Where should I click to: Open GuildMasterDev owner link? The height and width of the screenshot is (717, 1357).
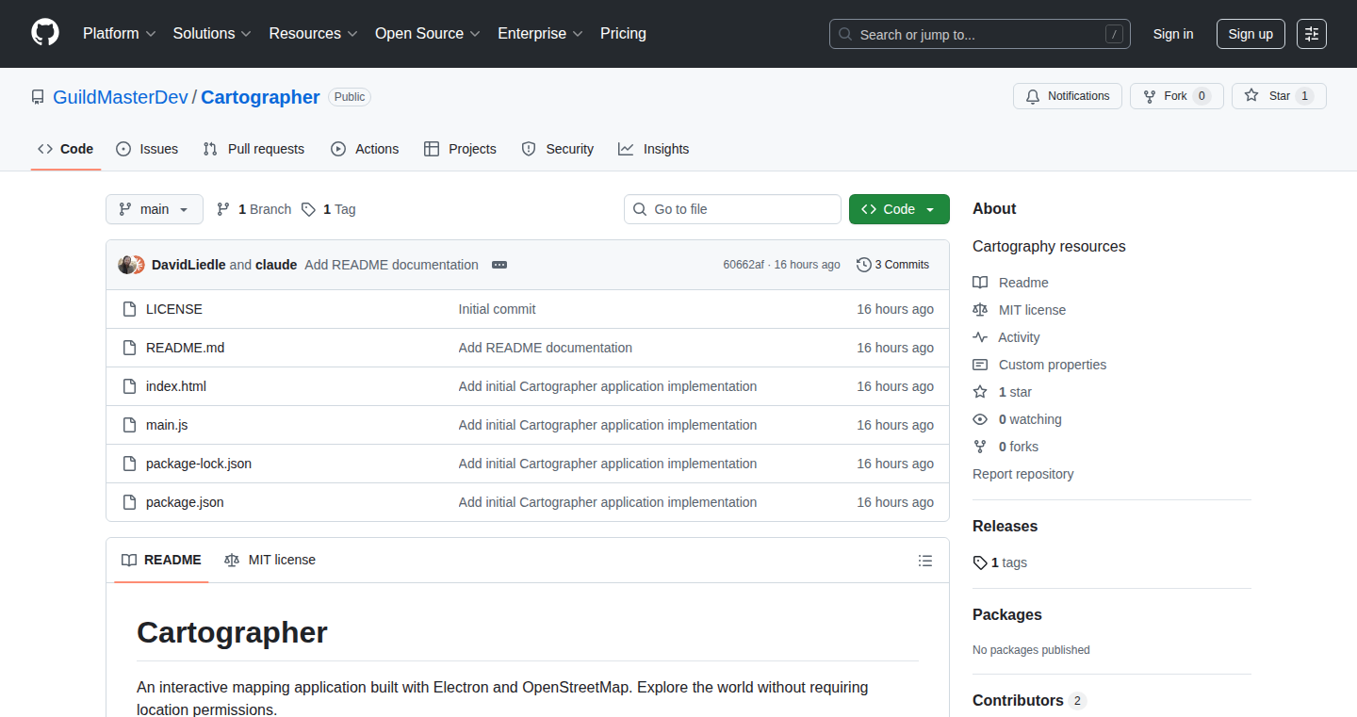[x=121, y=97]
